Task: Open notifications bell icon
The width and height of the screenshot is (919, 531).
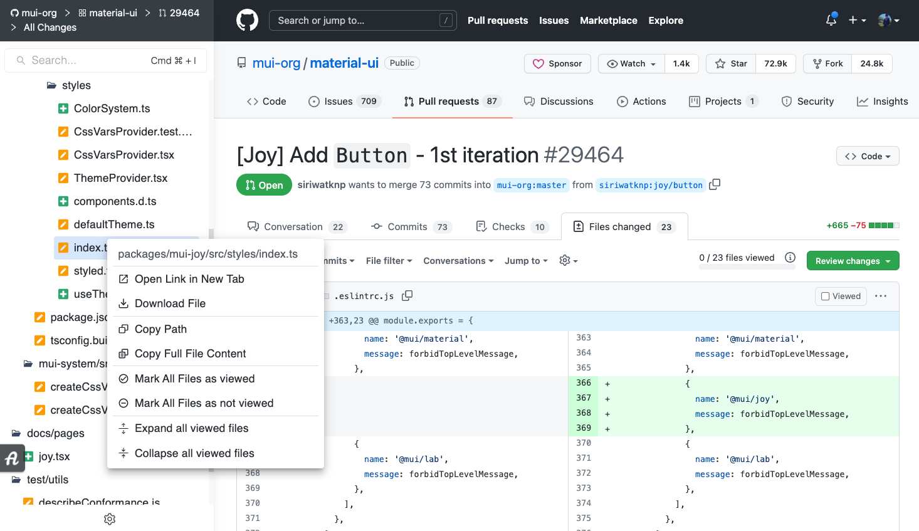Action: click(831, 20)
